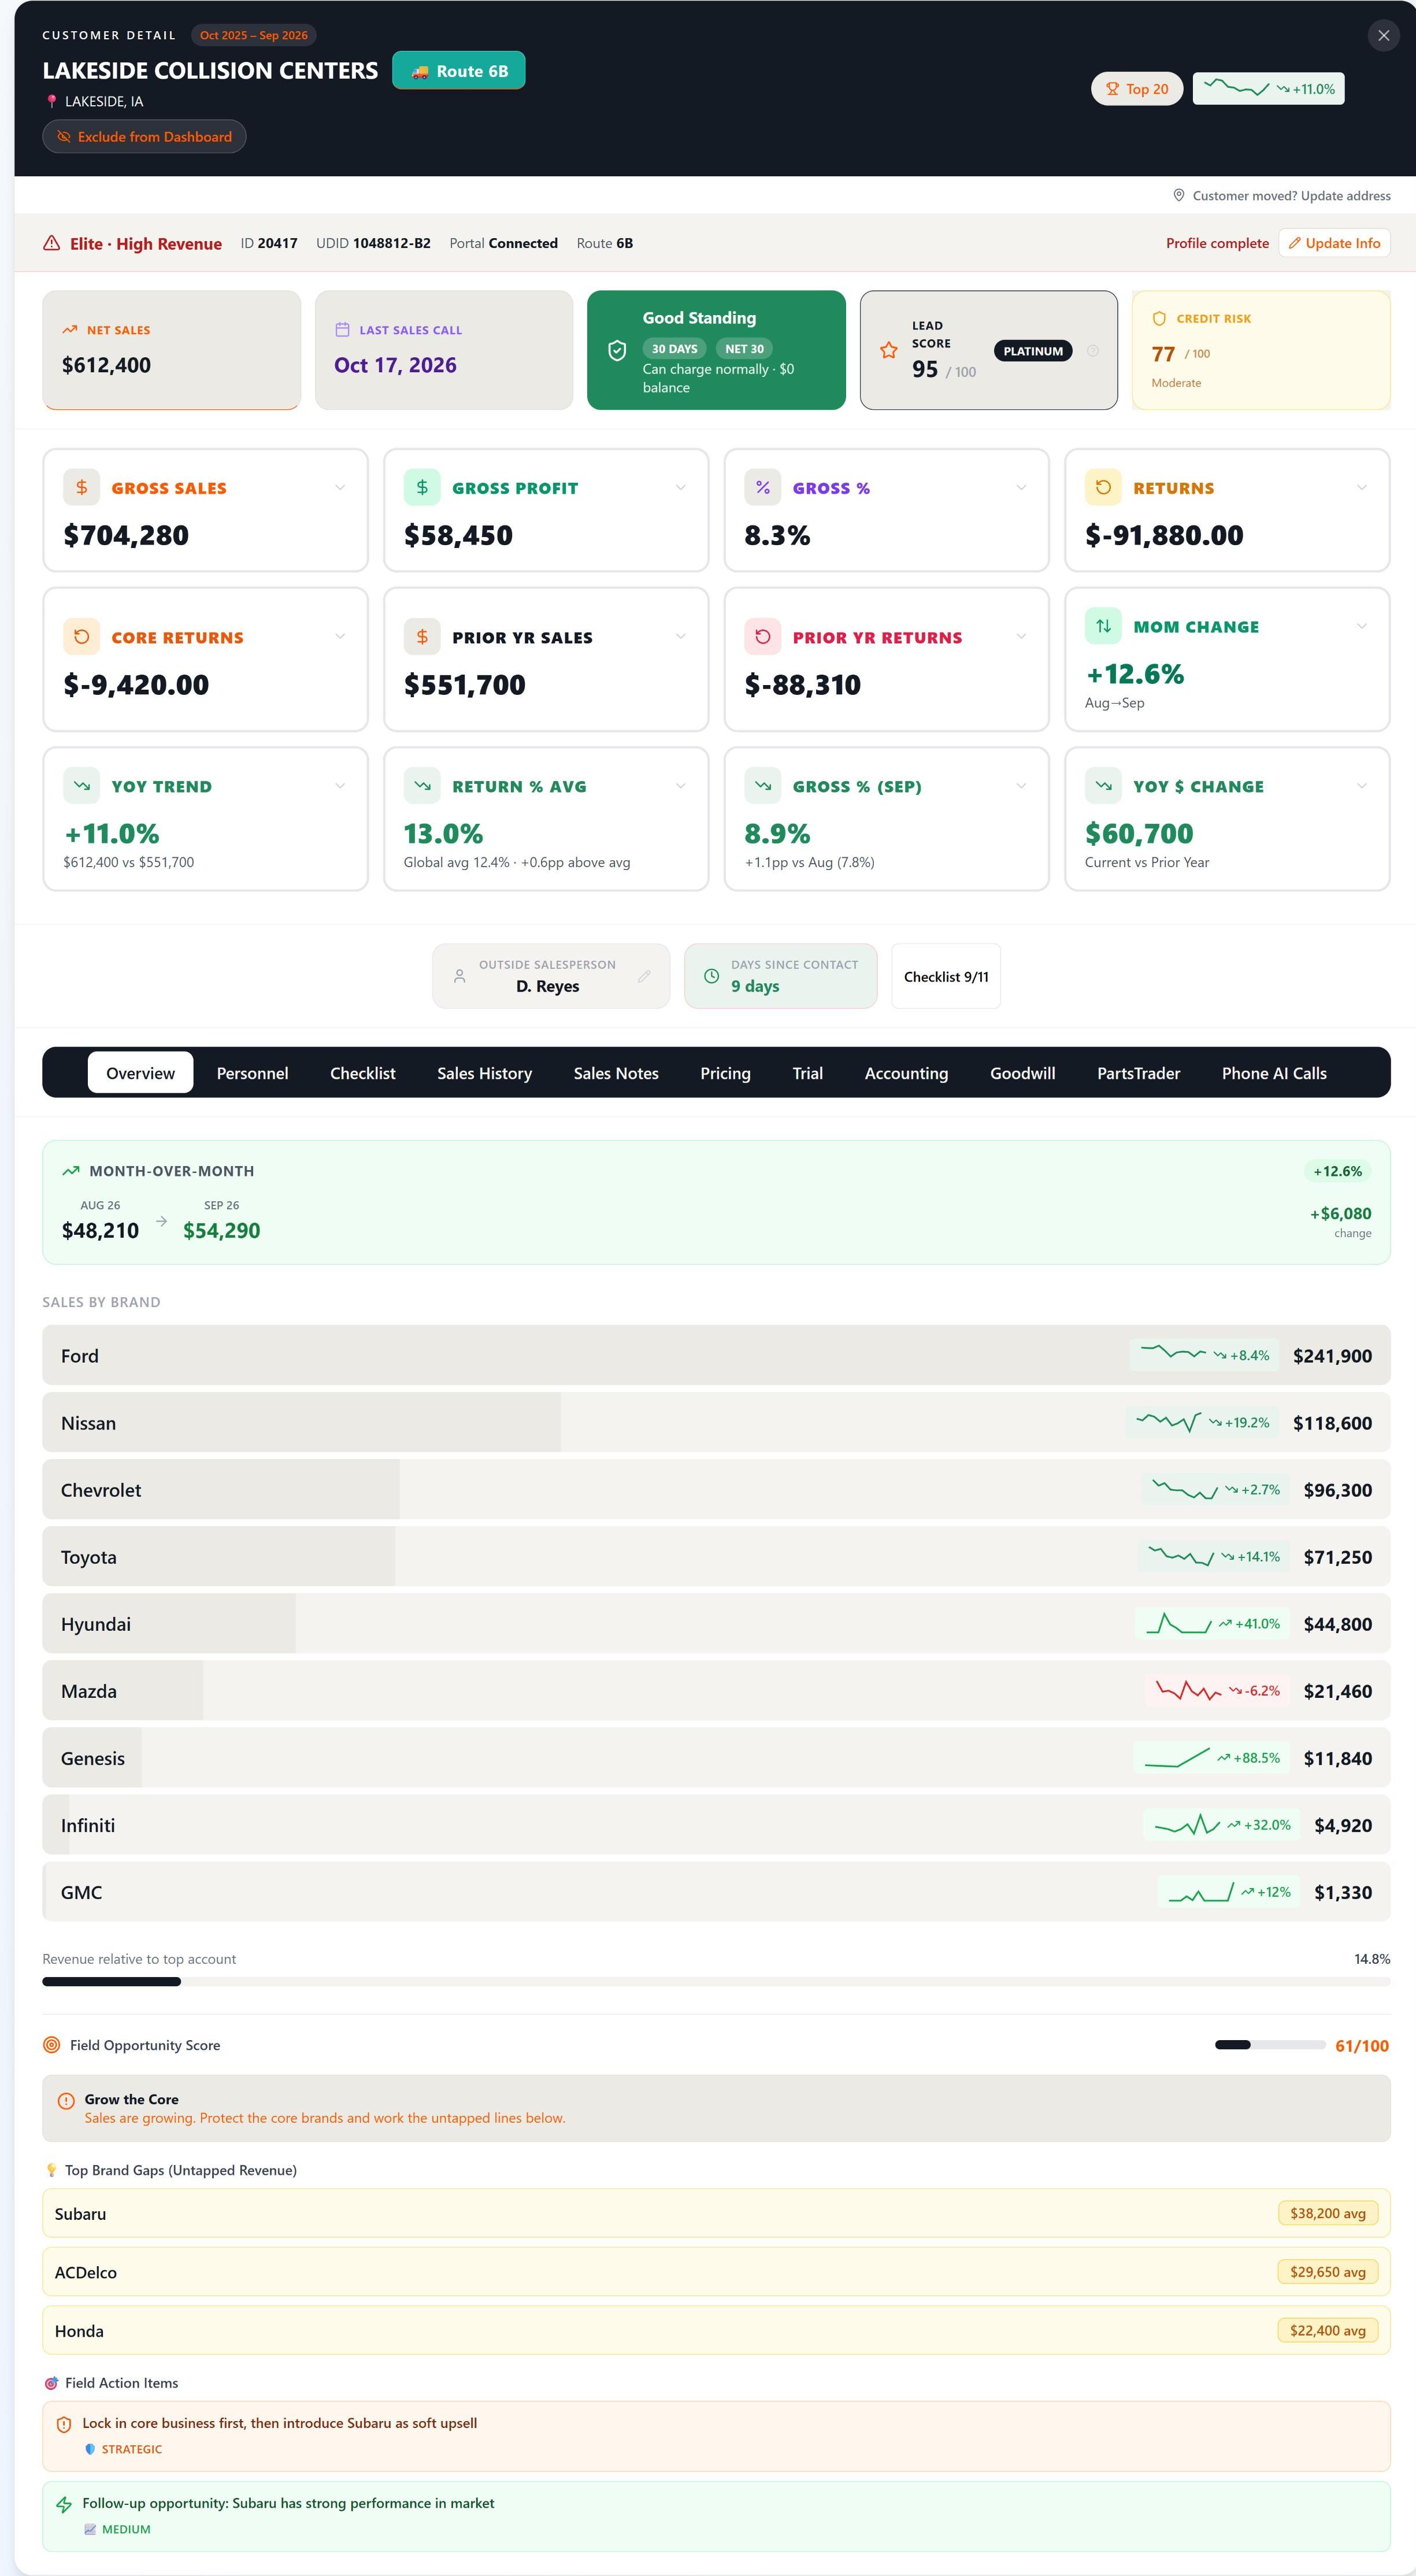
Task: Click the Gross Profit dollar icon
Action: coord(422,487)
